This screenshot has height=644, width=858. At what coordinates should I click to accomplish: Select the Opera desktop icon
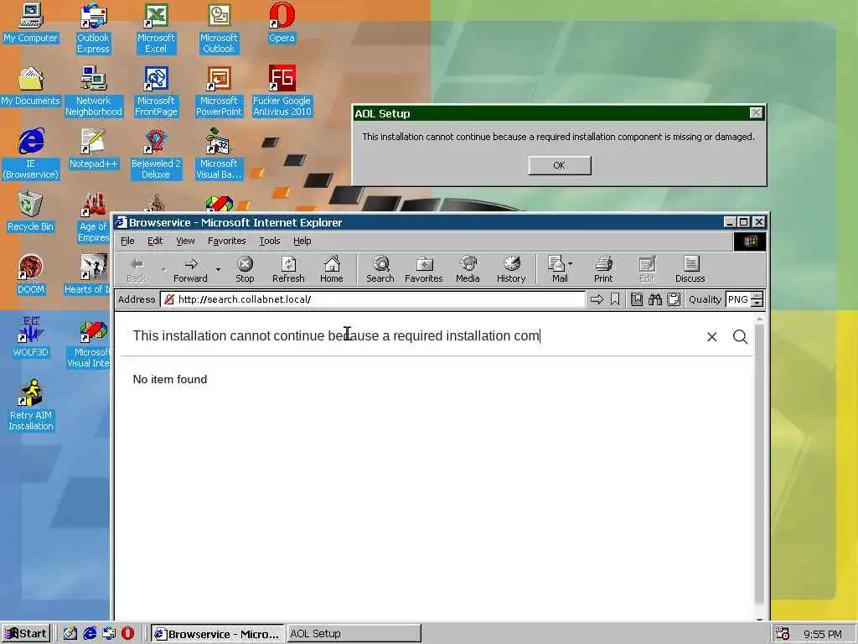click(x=282, y=23)
